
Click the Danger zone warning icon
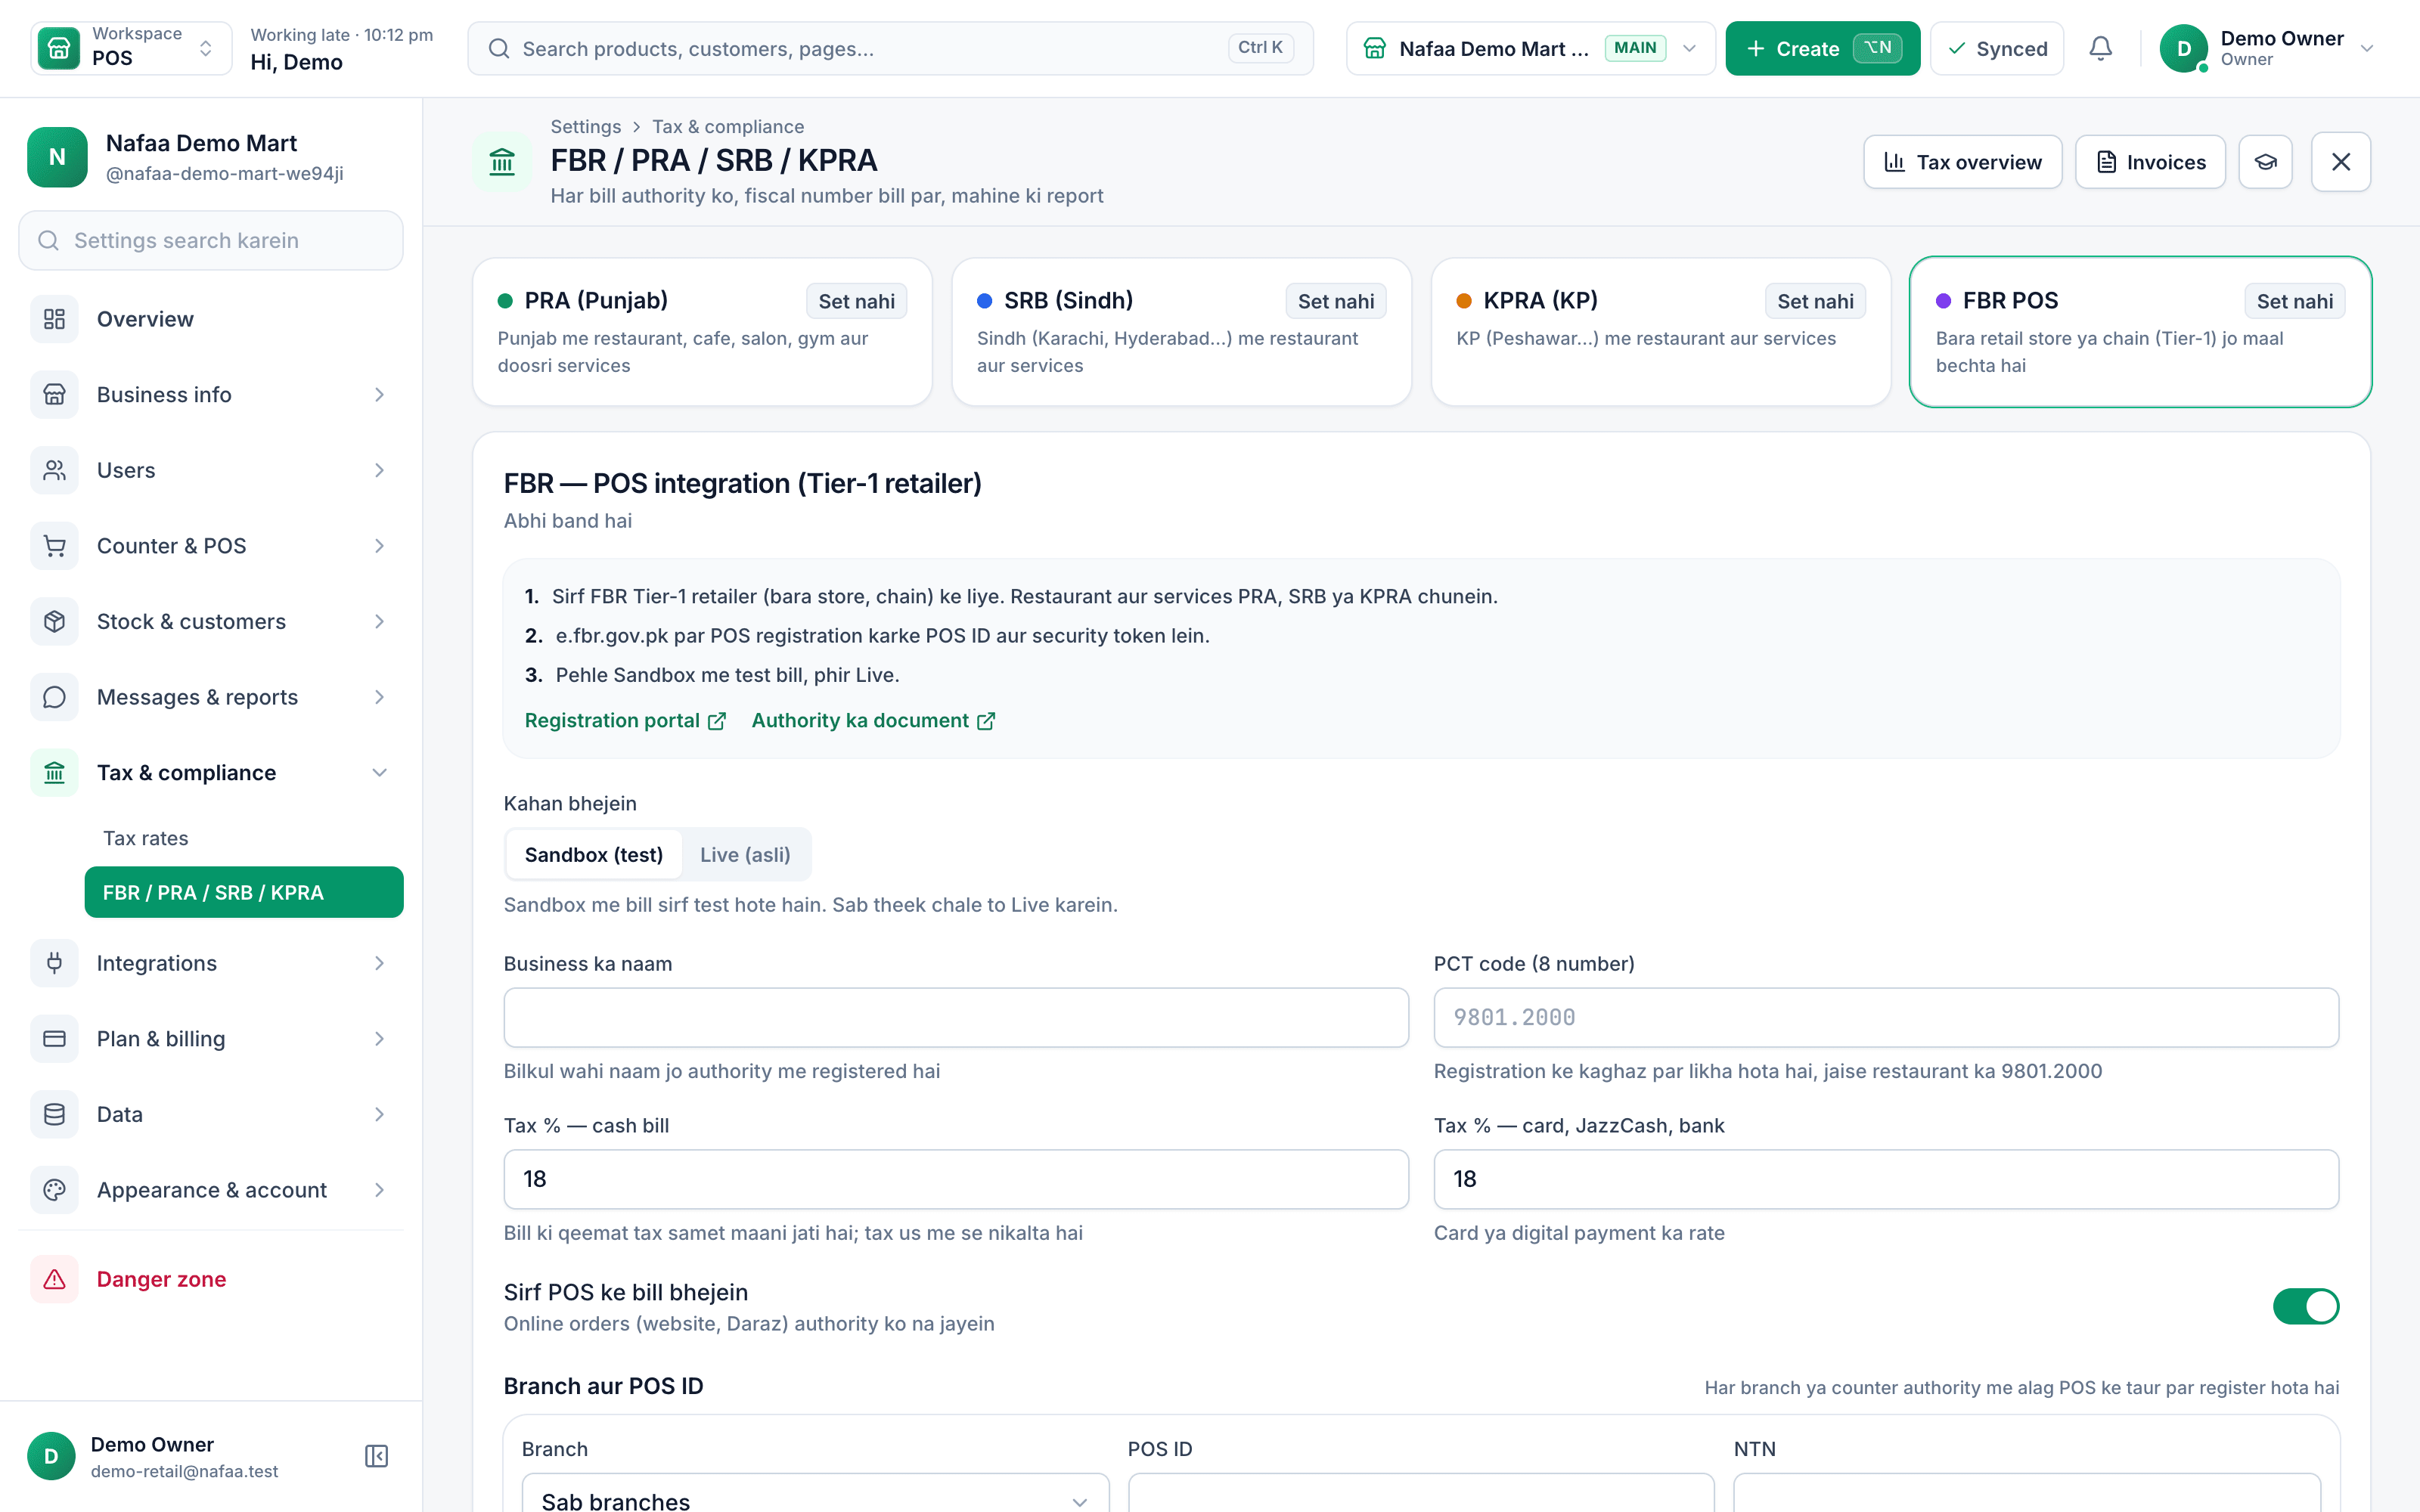54,1279
